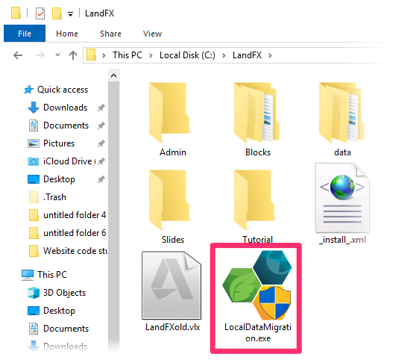Click the Properties checkmark icon in title bar
This screenshot has height=360, width=413.
[x=40, y=13]
